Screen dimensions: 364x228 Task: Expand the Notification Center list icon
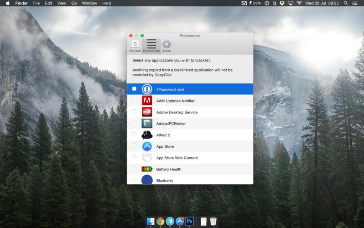tap(356, 3)
